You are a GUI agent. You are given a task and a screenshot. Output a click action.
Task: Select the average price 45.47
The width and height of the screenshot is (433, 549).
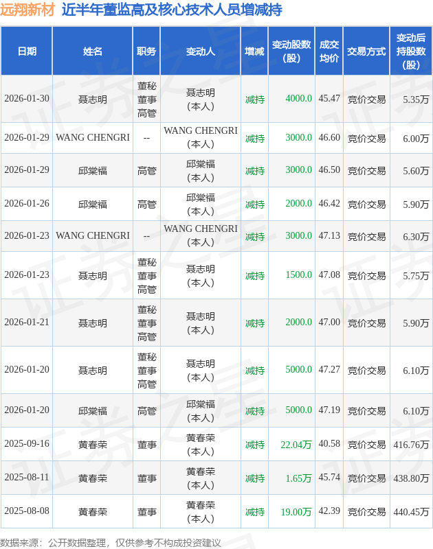click(x=329, y=98)
